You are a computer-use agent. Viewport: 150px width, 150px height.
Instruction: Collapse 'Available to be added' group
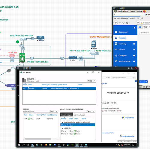pyautogui.click(x=63, y=122)
